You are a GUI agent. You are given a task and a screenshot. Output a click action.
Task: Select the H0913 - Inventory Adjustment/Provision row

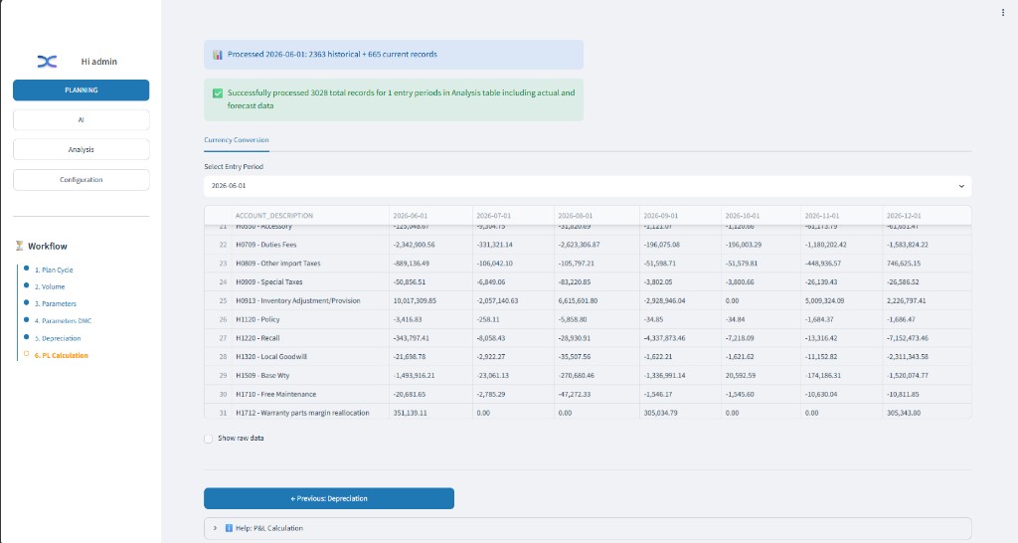tap(588, 300)
